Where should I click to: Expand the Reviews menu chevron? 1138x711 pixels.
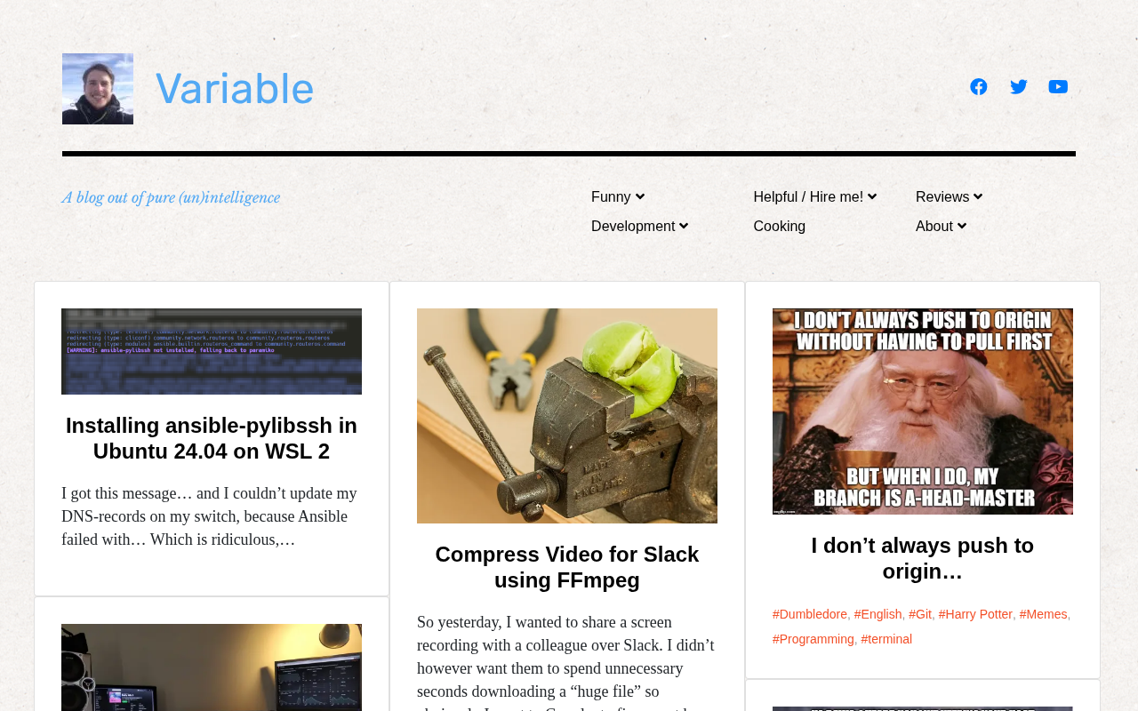coord(978,196)
